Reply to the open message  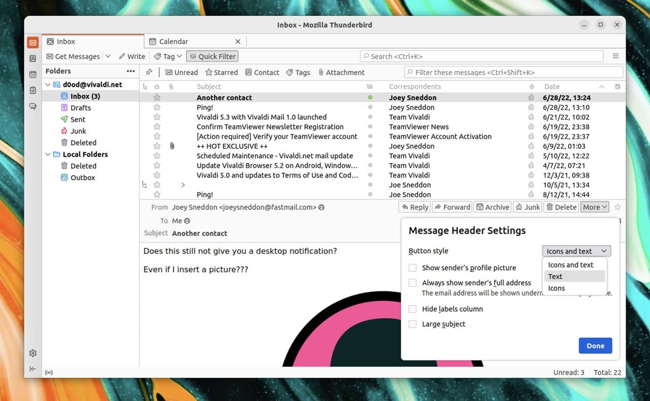pos(414,207)
